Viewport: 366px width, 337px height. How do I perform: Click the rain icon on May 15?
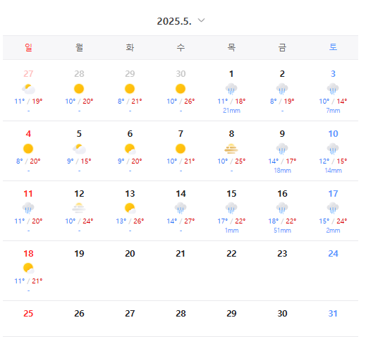(231, 208)
